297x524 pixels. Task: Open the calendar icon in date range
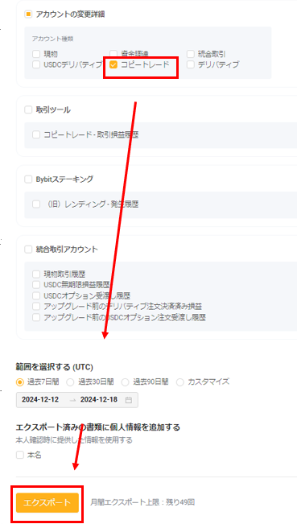pos(128,400)
